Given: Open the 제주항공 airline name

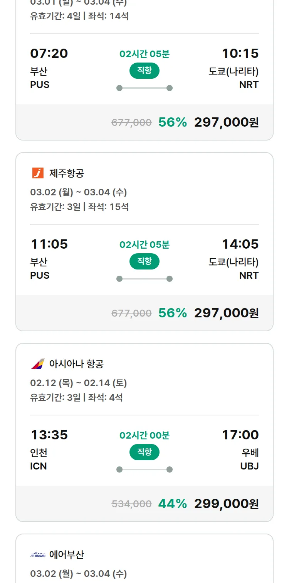Looking at the screenshot, I should [66, 173].
